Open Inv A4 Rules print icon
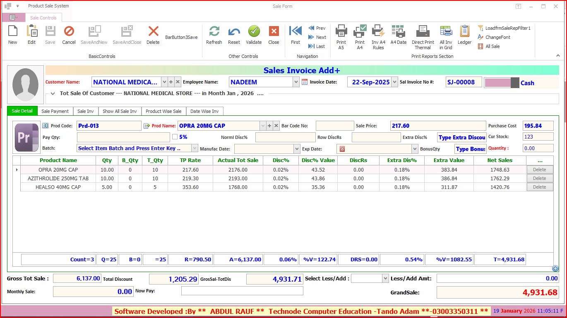Viewport: 567px width, 318px height. pos(378,31)
